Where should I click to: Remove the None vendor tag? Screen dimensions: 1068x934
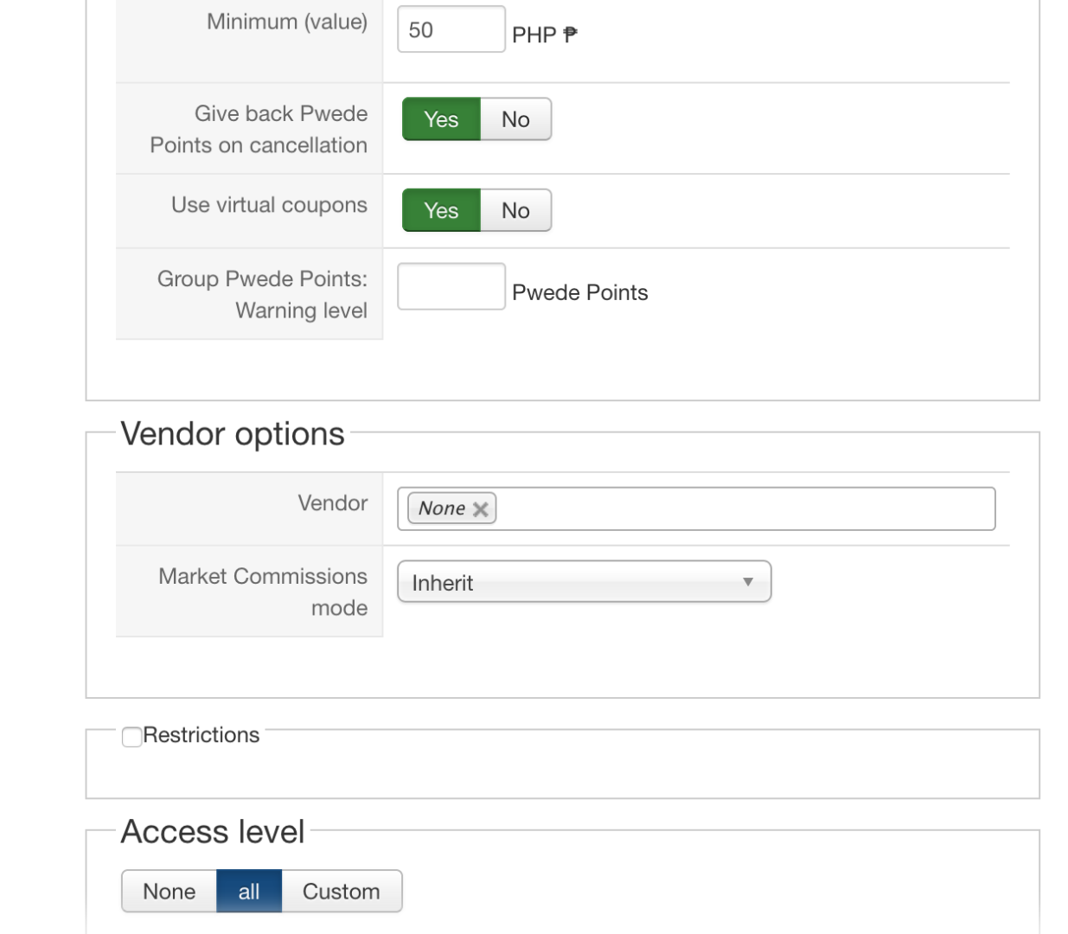click(481, 509)
